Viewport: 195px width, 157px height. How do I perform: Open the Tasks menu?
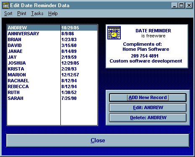coord(37,13)
